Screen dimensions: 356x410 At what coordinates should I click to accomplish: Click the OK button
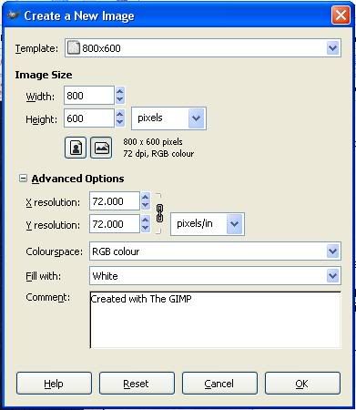[x=302, y=384]
